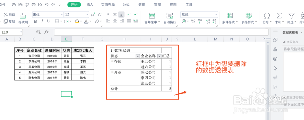Switch to the 页面布局 tab
The height and width of the screenshot is (120, 304).
[108, 5]
